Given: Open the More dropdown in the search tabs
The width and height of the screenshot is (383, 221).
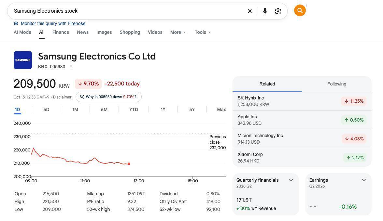Looking at the screenshot, I should 178,32.
